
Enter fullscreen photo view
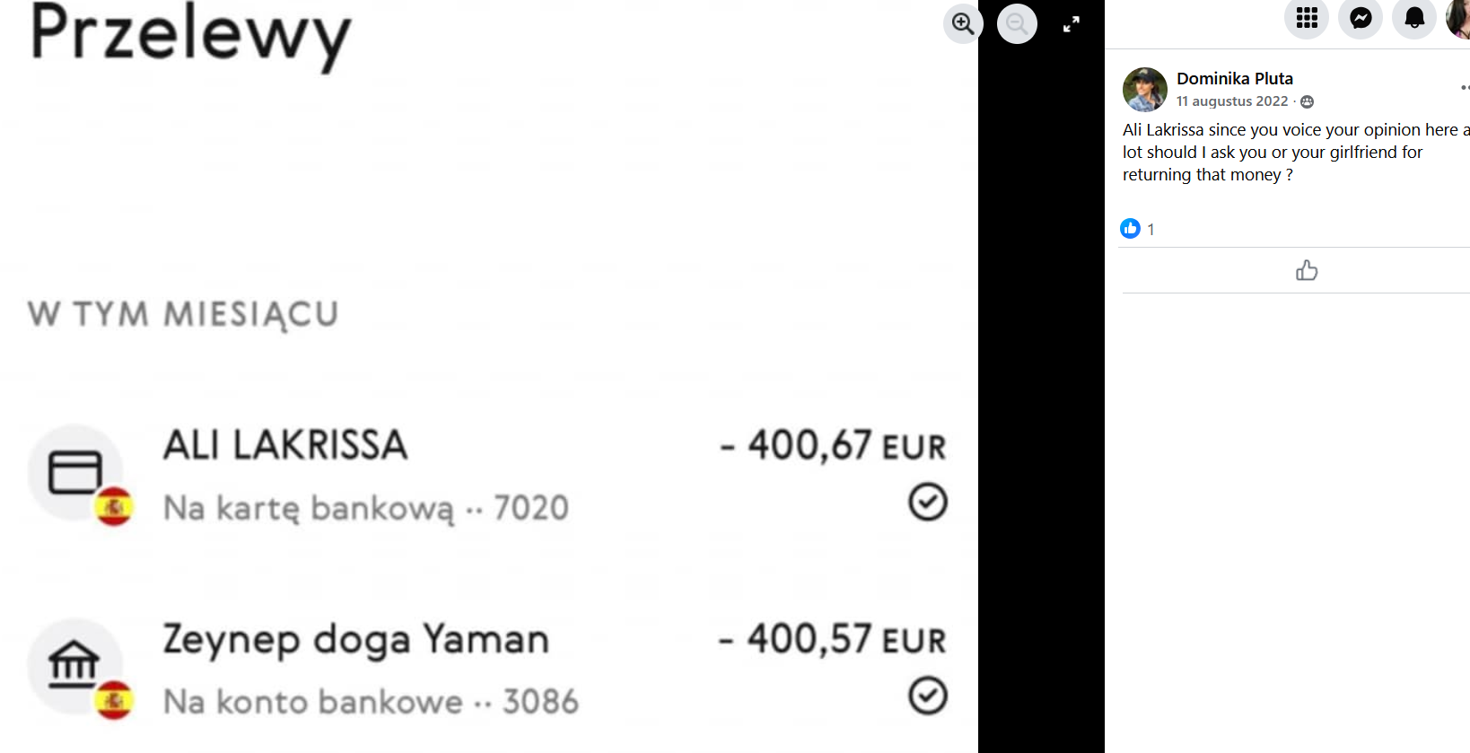tap(1071, 24)
